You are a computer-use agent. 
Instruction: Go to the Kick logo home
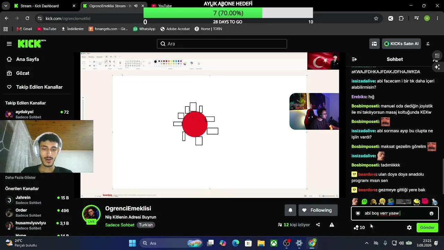(32, 43)
